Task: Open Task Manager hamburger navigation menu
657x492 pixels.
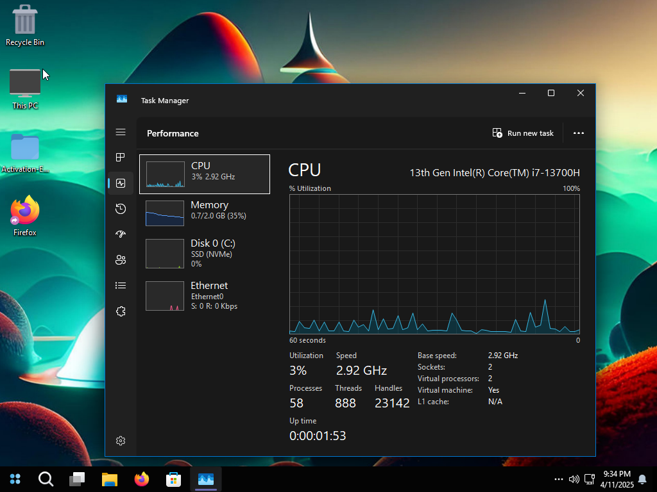Action: (x=121, y=132)
